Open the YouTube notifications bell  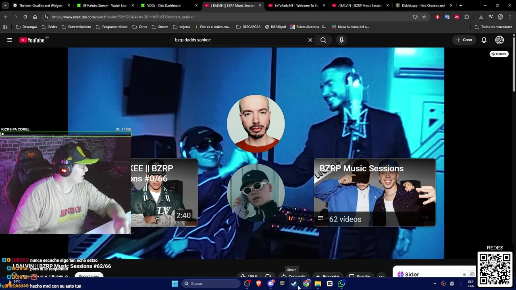[484, 40]
